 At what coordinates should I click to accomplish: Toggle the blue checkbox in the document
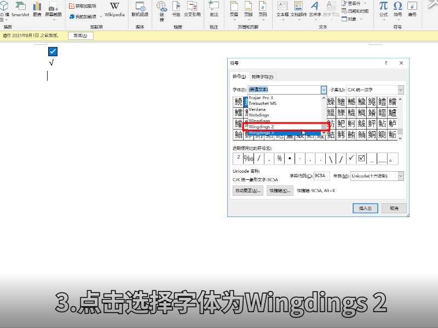[x=53, y=51]
